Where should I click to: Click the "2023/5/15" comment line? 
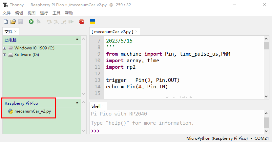[119, 41]
